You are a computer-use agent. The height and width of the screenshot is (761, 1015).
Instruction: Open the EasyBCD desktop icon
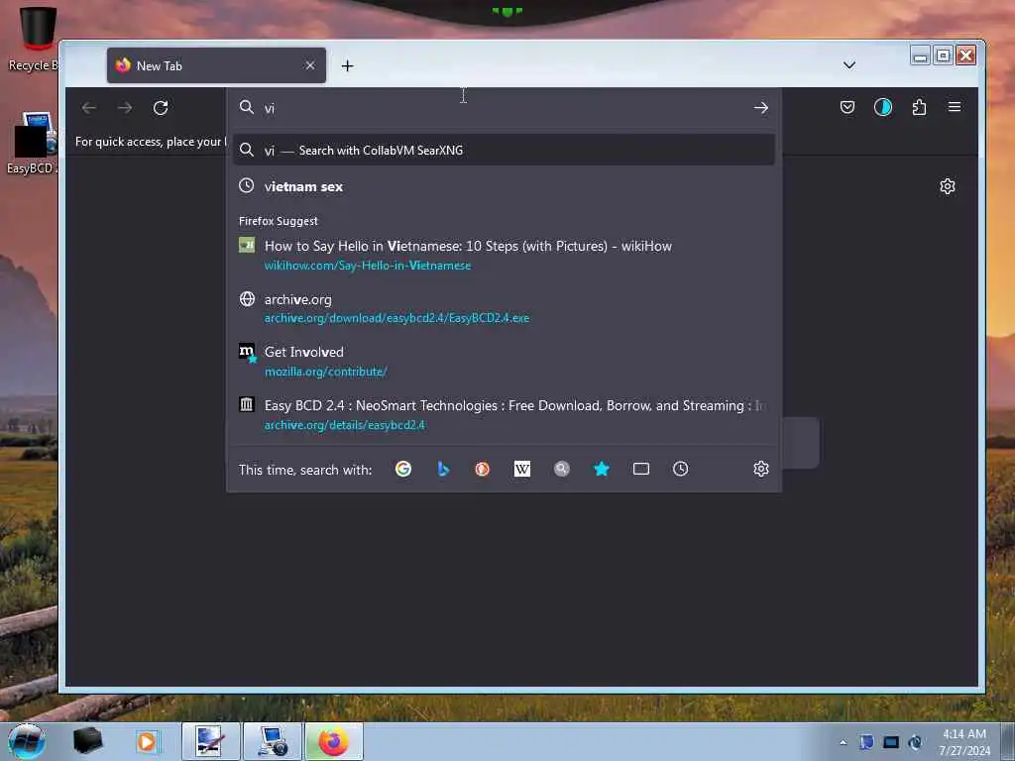(33, 144)
